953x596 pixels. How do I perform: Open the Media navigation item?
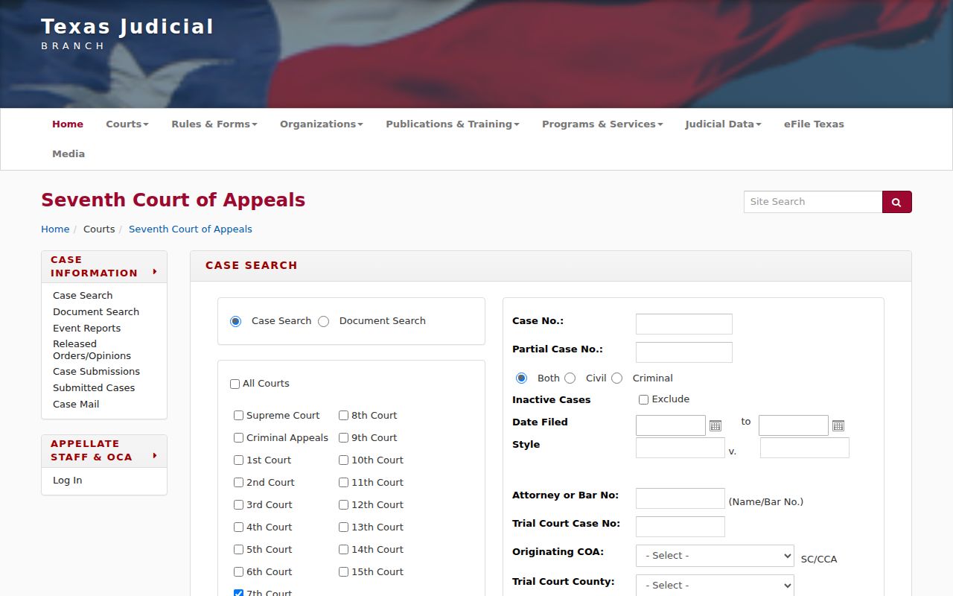[x=68, y=154]
